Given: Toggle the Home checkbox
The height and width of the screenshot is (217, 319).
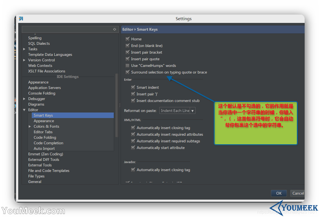Looking at the screenshot, I should (128, 39).
